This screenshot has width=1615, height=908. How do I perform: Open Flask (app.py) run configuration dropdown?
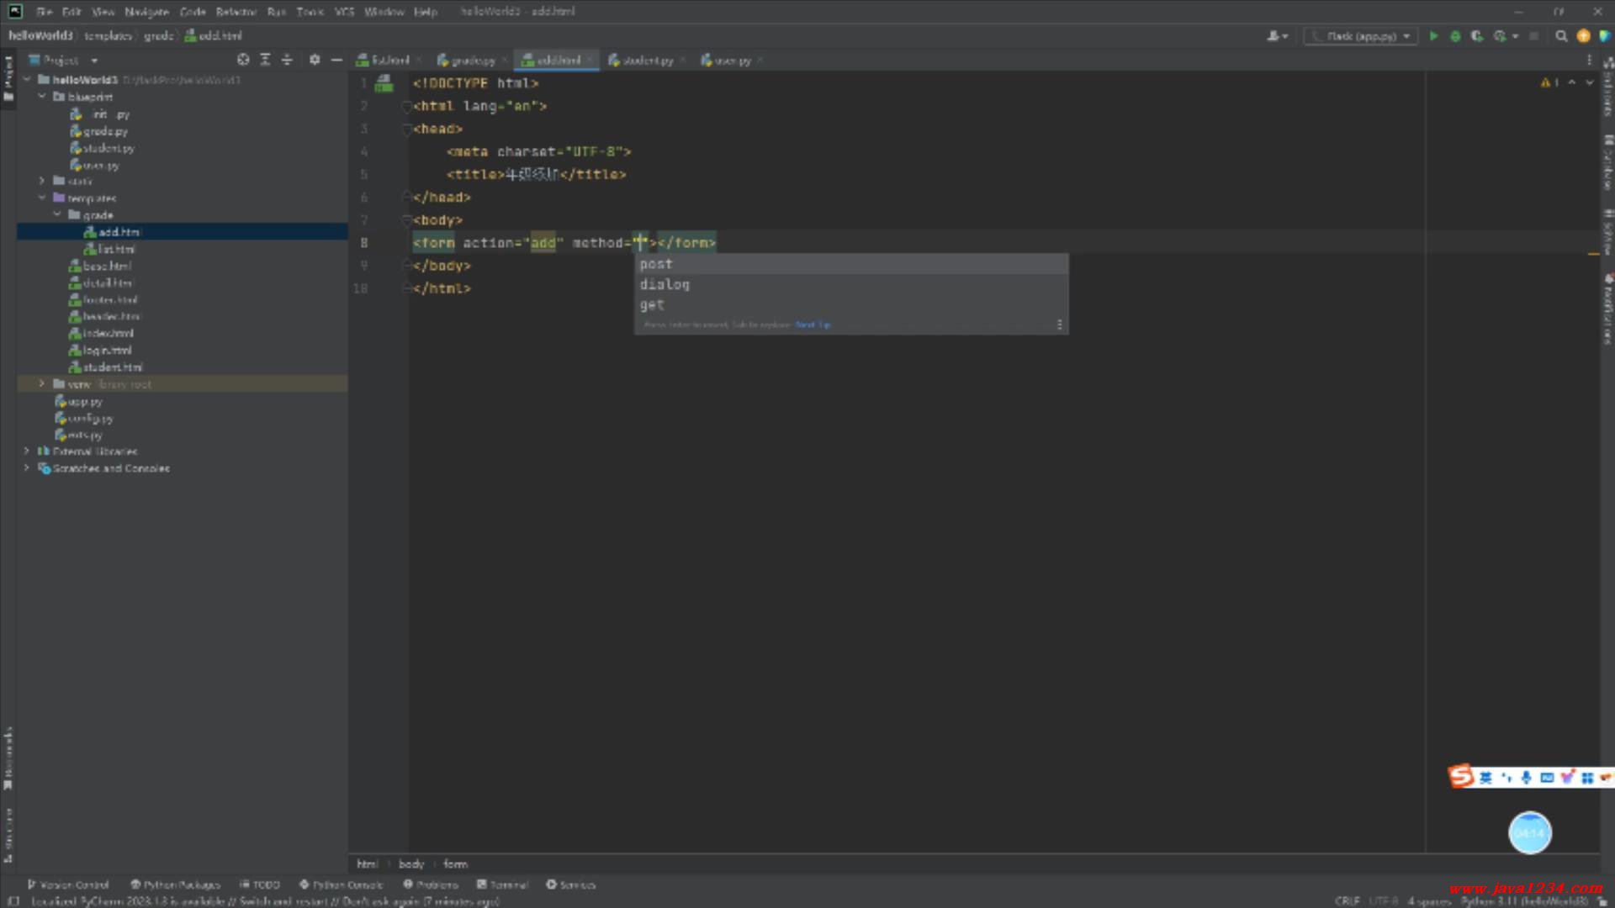click(x=1360, y=36)
